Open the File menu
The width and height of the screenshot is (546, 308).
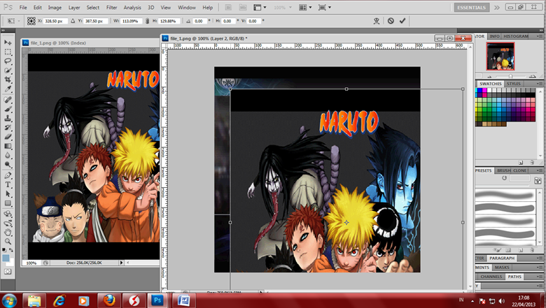23,7
